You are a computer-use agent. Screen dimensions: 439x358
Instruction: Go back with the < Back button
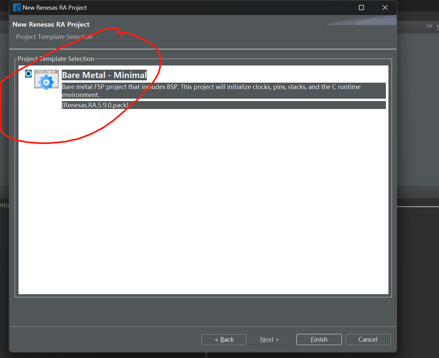(x=224, y=339)
